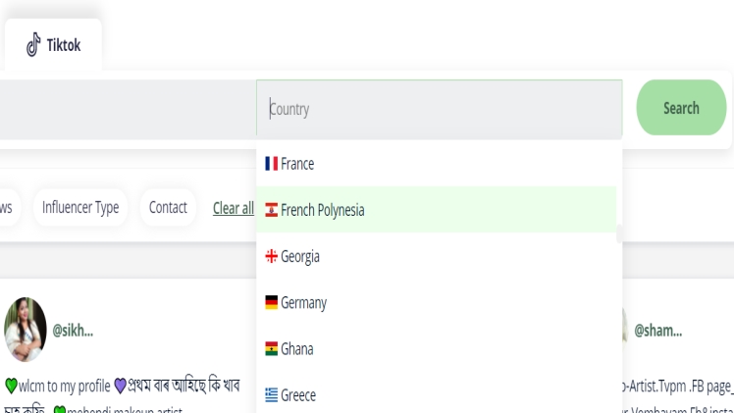Switch to the Tiktok tab
The height and width of the screenshot is (413, 734).
(53, 45)
